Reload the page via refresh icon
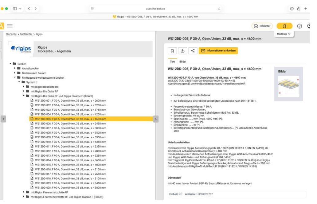This screenshot has width=317, height=204. click(219, 9)
